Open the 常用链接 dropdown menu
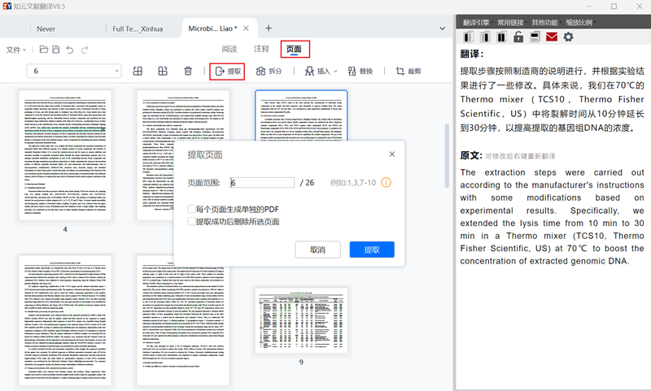The image size is (651, 391). [511, 23]
